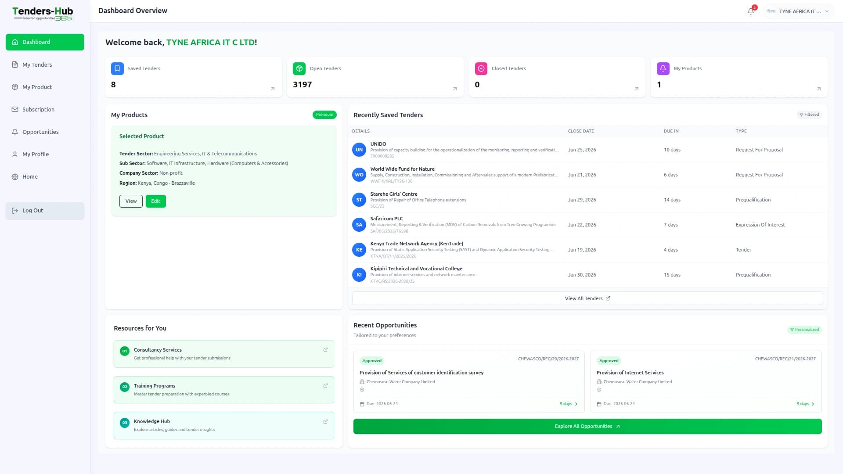Click CHEWASCO/REG/29/2026-2027 reference text
The image size is (843, 474).
click(548, 359)
